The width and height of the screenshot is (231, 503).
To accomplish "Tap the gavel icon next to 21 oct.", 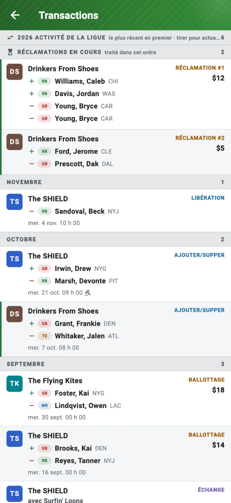I will (x=88, y=292).
